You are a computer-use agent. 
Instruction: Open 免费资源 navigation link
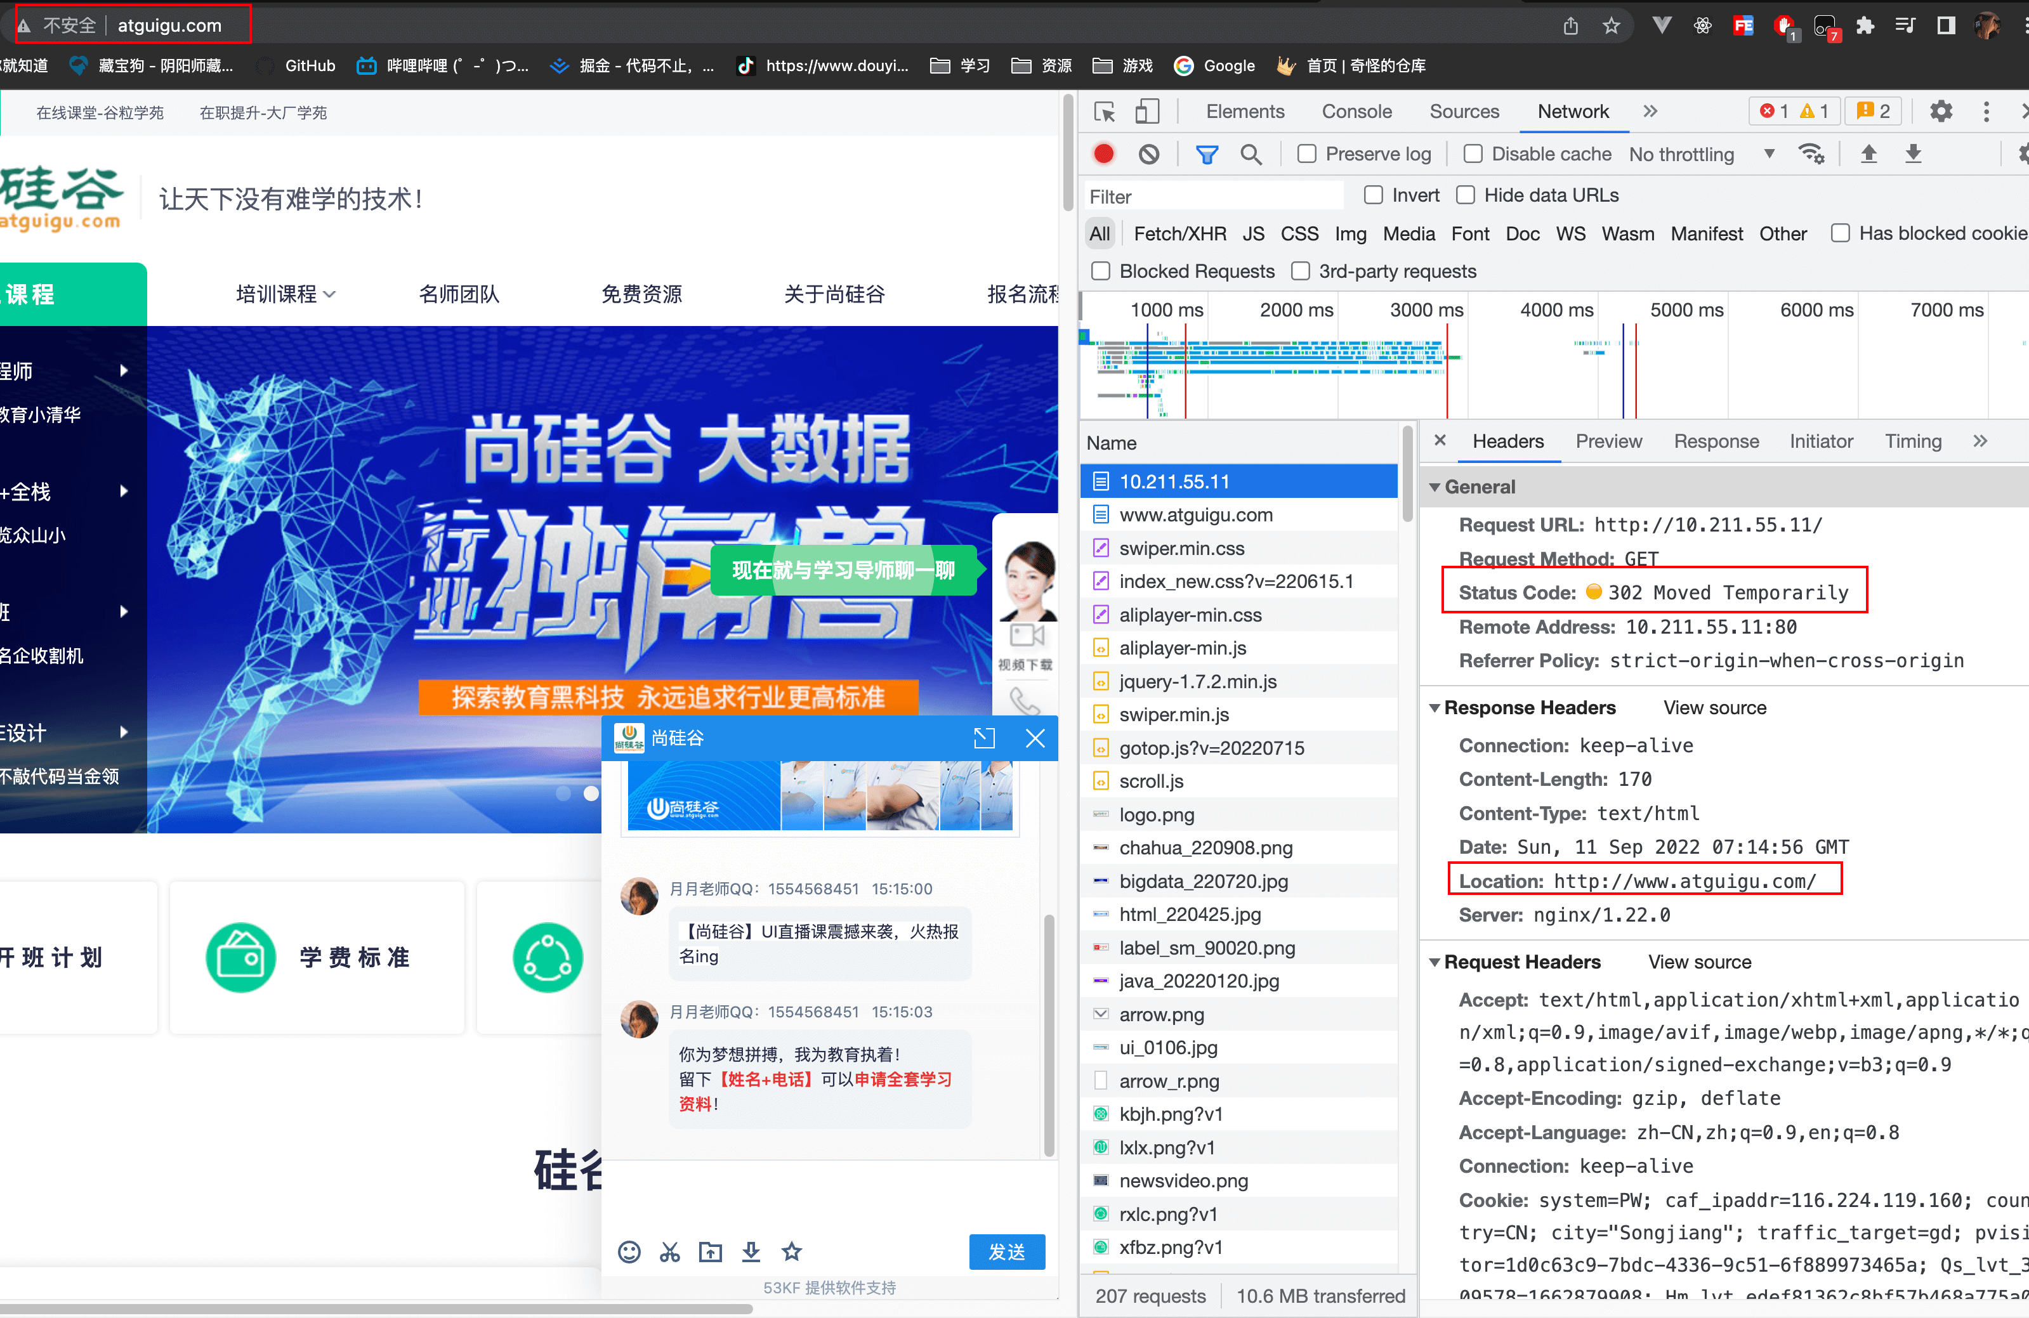pos(642,294)
